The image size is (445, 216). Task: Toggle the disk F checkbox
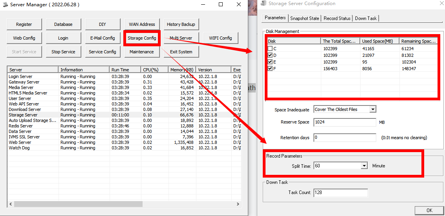(270, 69)
